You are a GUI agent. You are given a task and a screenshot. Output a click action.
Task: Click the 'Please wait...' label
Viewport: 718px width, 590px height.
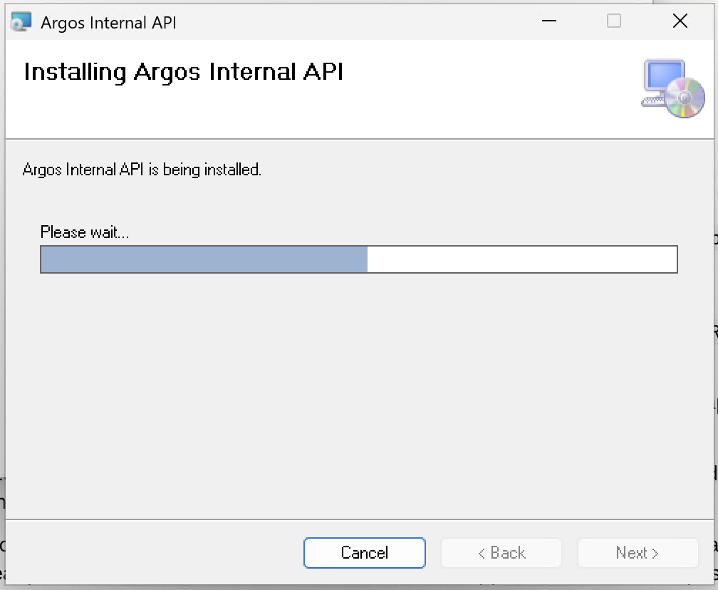(85, 232)
